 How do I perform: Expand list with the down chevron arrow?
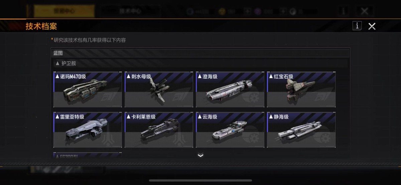pyautogui.click(x=200, y=155)
